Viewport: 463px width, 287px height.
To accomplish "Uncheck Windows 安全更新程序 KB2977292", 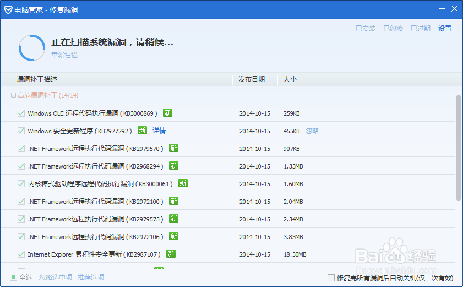I will point(21,131).
